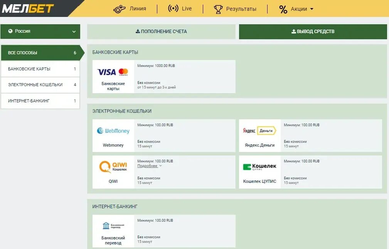Click the Минимум: 1000.00 RUB text
389x249 pixels.
(x=156, y=66)
